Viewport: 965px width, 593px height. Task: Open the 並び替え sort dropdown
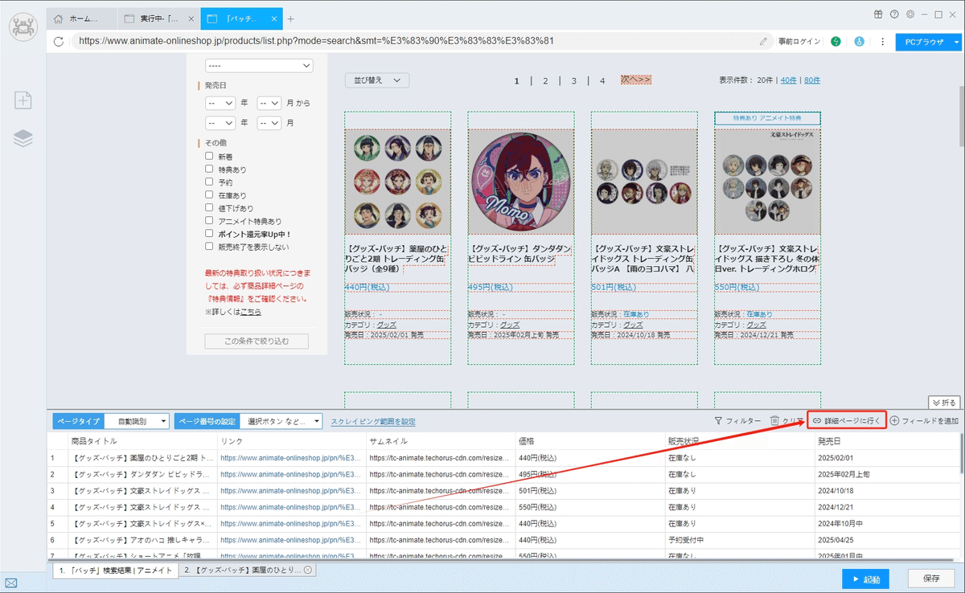tap(377, 80)
